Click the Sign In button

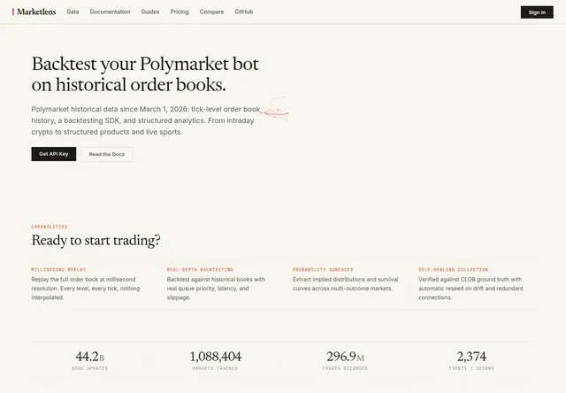537,12
